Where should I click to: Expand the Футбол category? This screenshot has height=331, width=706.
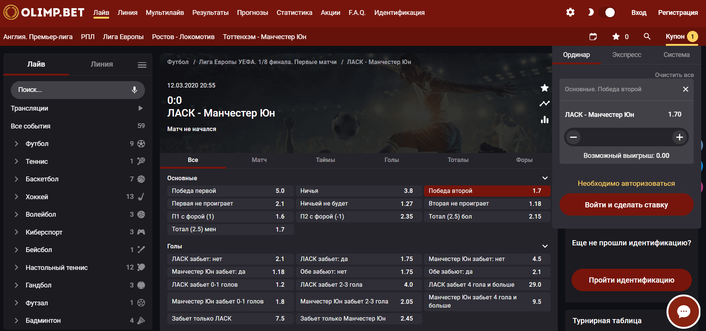(x=16, y=144)
